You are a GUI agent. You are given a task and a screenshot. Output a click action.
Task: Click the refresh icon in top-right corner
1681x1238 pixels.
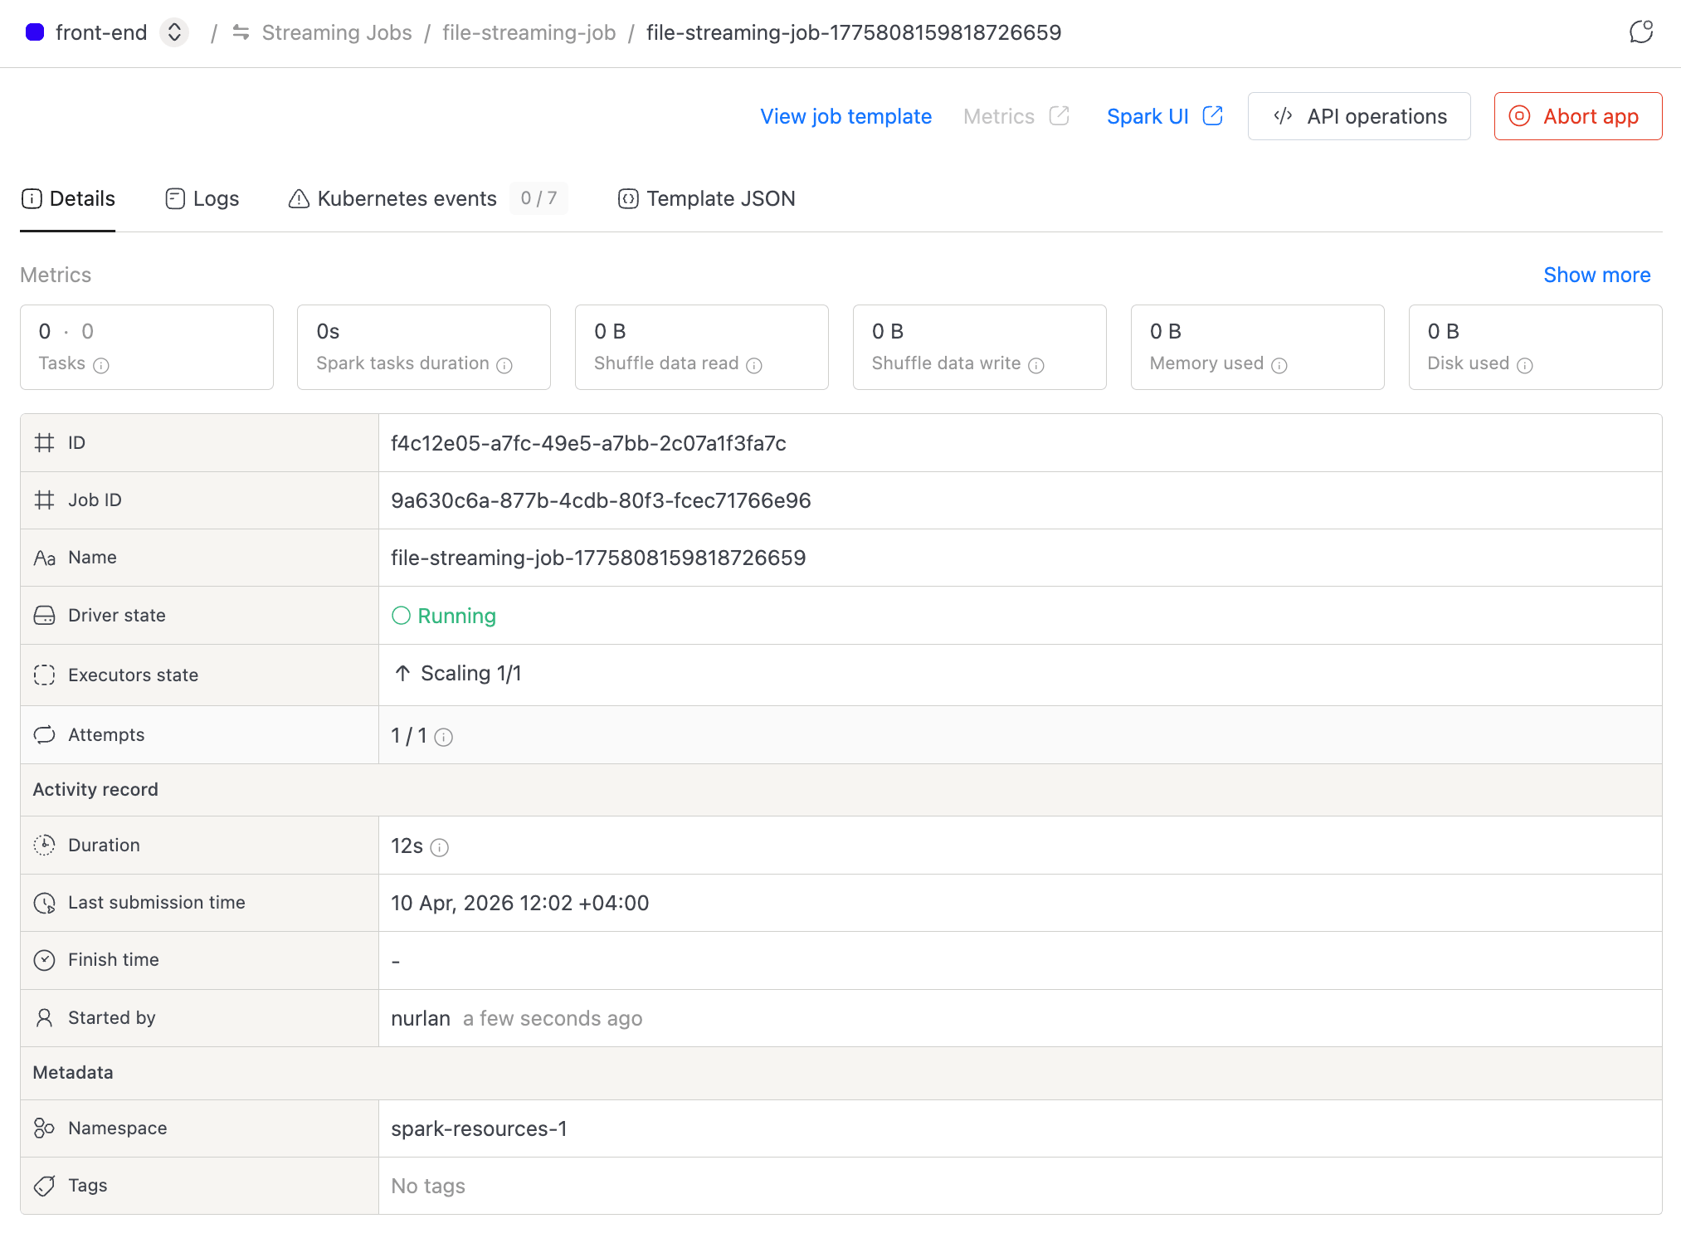pos(1640,32)
